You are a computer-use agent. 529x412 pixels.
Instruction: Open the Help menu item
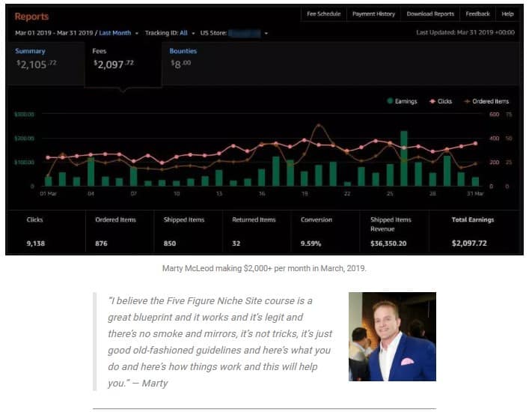click(x=507, y=13)
